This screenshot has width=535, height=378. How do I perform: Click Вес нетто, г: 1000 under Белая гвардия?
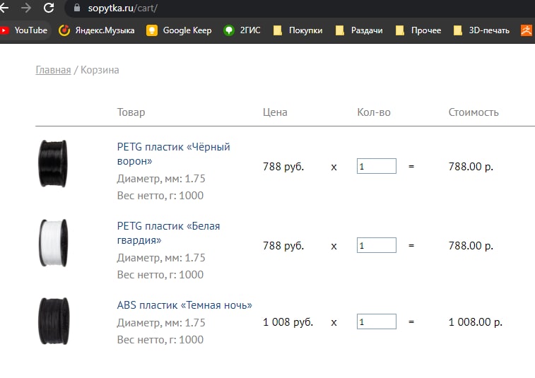160,275
